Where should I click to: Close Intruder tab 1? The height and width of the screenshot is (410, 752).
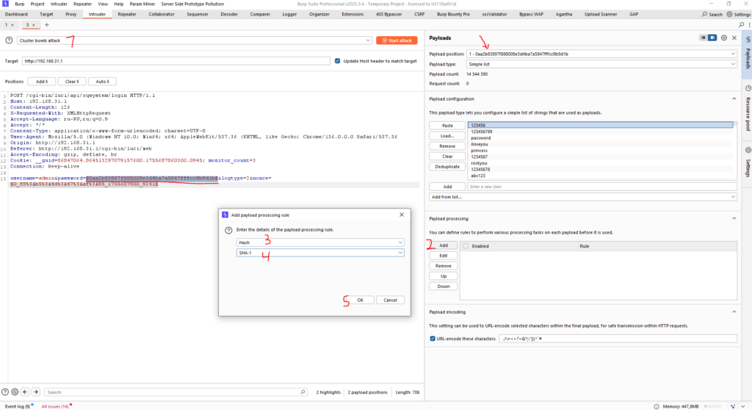point(12,25)
